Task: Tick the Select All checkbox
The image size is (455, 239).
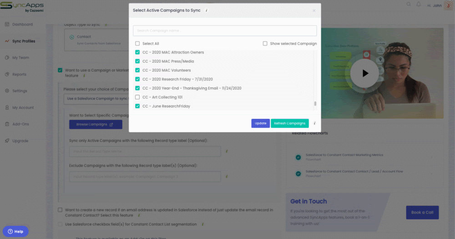Action: click(x=137, y=44)
